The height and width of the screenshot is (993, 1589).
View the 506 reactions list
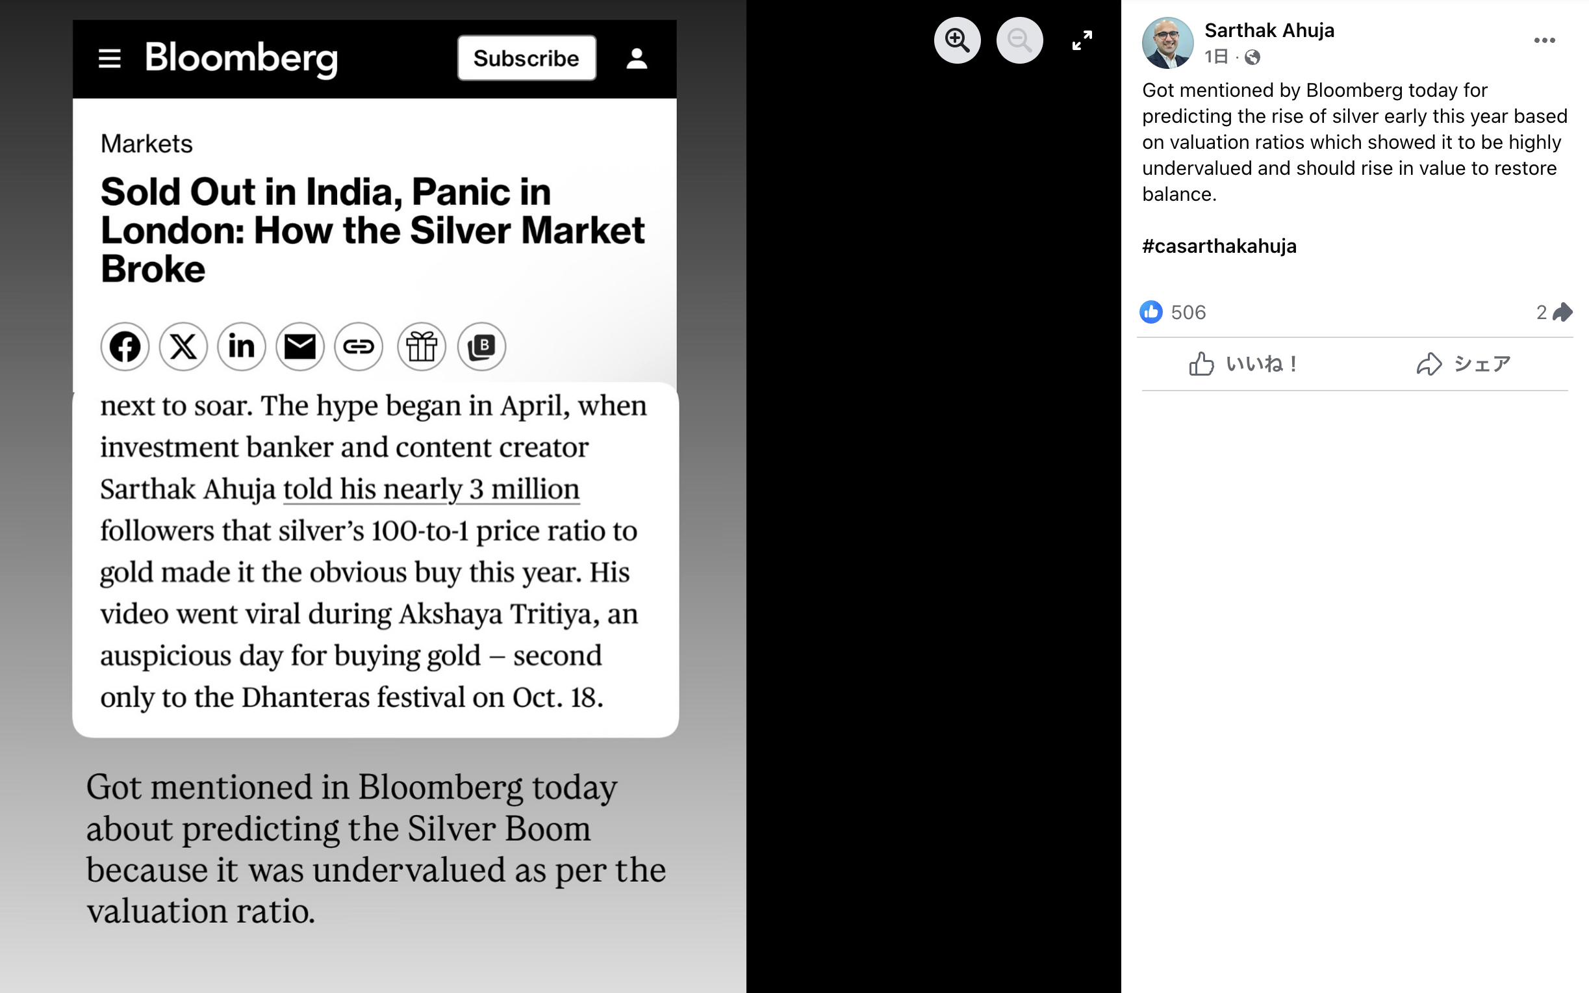pyautogui.click(x=1188, y=312)
